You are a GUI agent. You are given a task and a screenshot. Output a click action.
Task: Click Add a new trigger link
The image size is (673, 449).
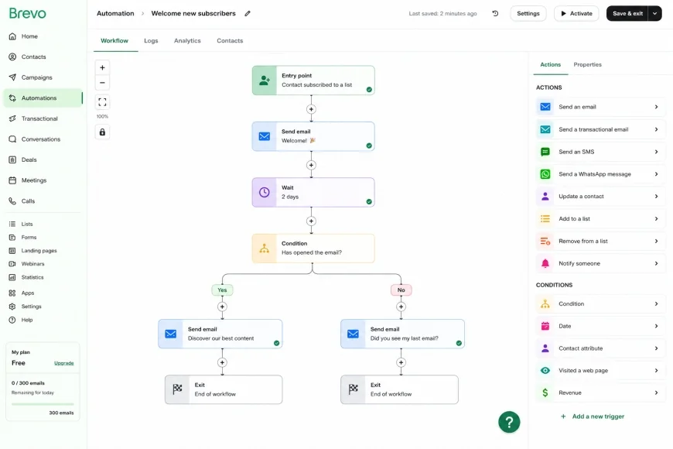click(x=593, y=416)
